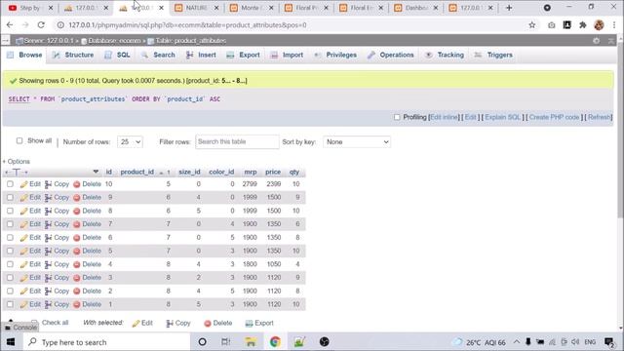Open the Chrome profile avatar
Screen dimensions: 624x351
tap(599, 25)
